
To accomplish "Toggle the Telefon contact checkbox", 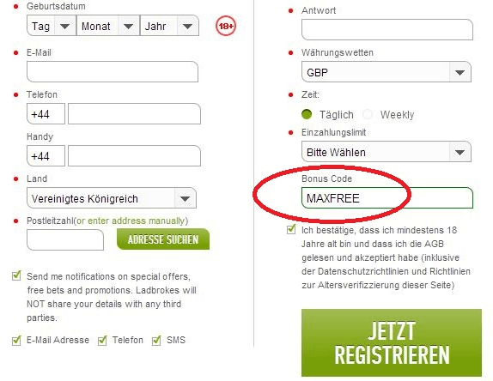I will point(102,340).
